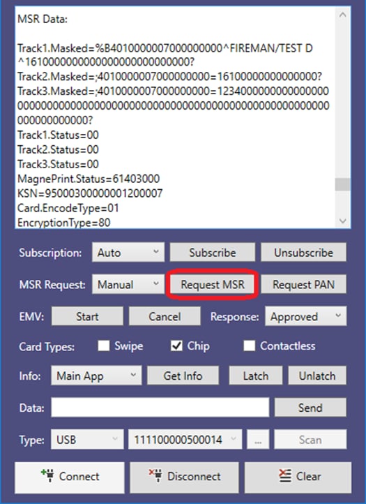Enable the Contactless card type checkbox

click(x=249, y=346)
